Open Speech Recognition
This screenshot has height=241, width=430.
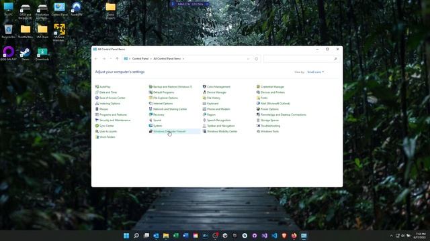point(216,120)
